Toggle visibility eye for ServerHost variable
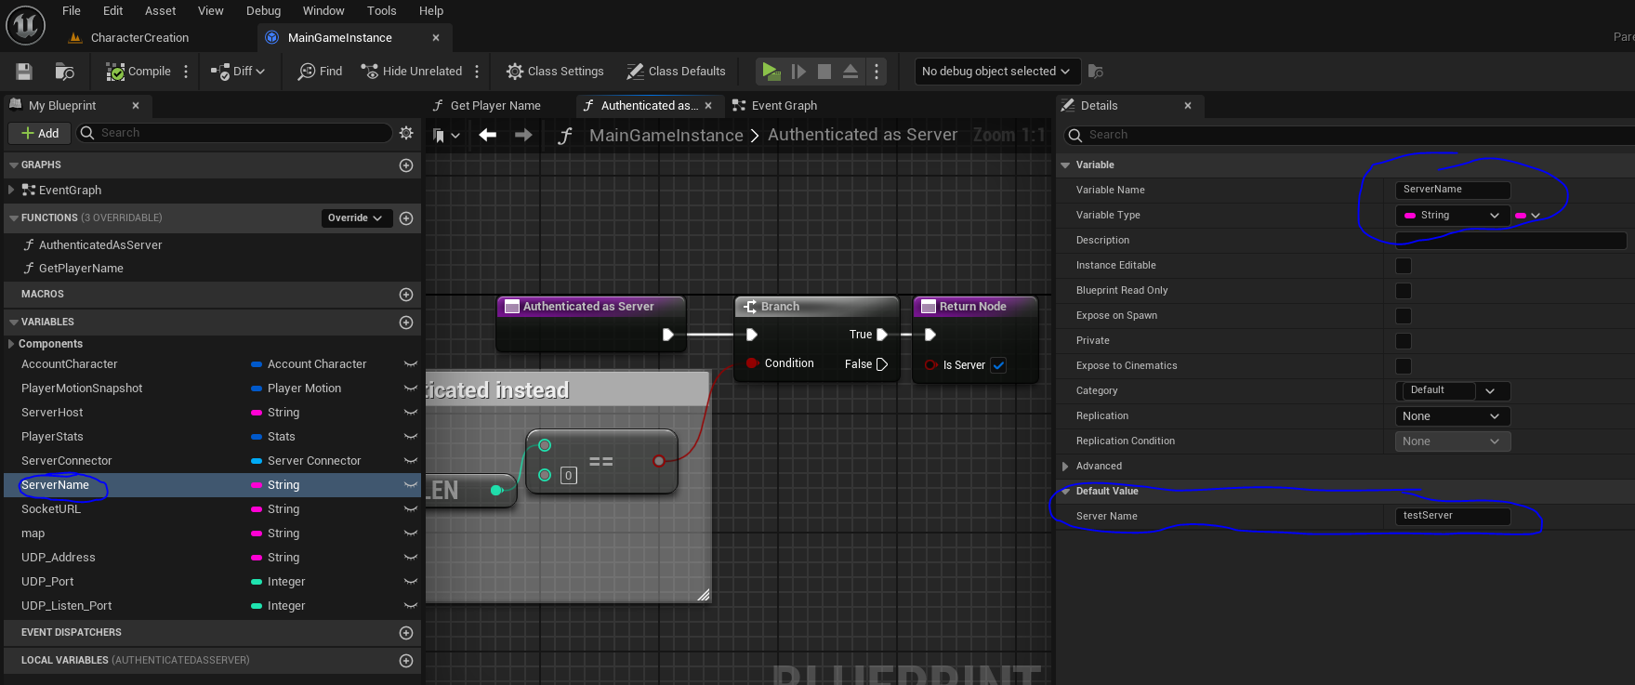 click(411, 413)
